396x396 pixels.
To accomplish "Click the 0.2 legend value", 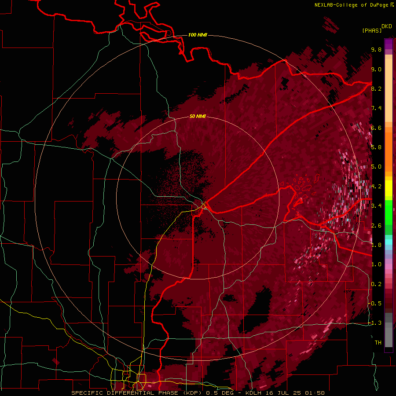I will click(x=376, y=284).
